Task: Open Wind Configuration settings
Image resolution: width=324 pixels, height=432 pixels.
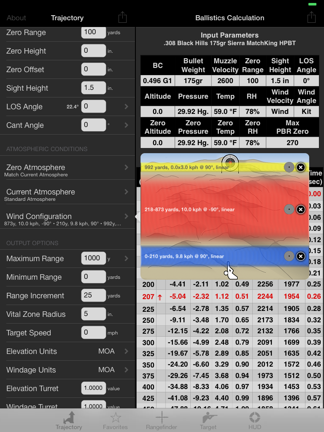Action: [67, 219]
